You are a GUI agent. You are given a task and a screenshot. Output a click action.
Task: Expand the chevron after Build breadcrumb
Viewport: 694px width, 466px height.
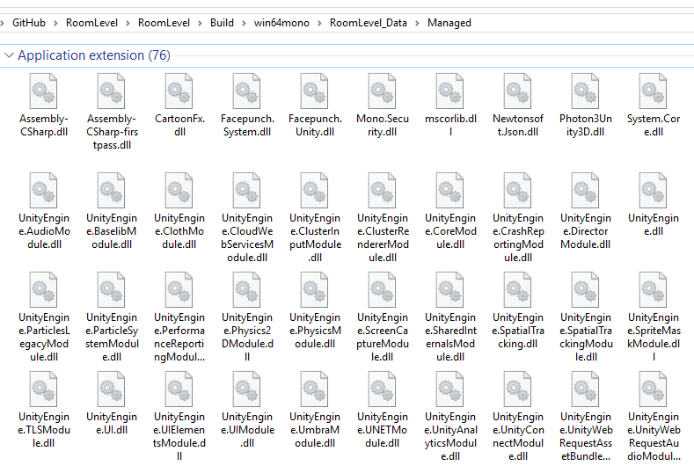244,23
